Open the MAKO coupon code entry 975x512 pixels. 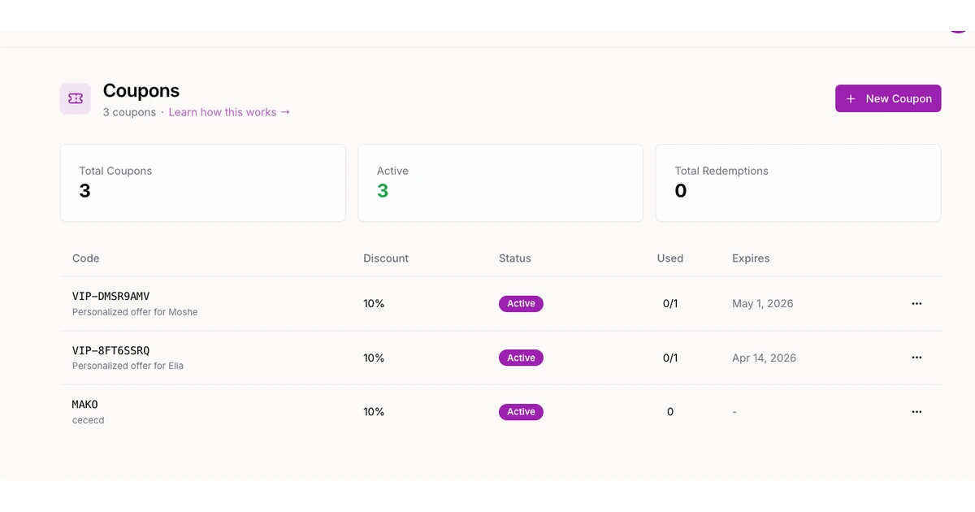point(85,405)
